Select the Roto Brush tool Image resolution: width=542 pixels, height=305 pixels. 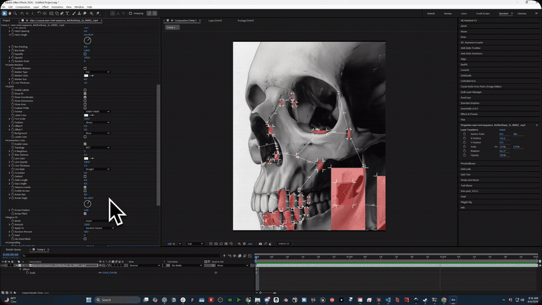[x=92, y=14]
